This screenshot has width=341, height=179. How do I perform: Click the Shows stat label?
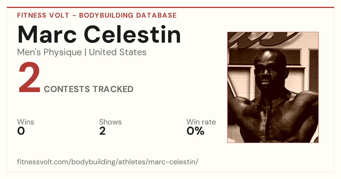tap(110, 122)
